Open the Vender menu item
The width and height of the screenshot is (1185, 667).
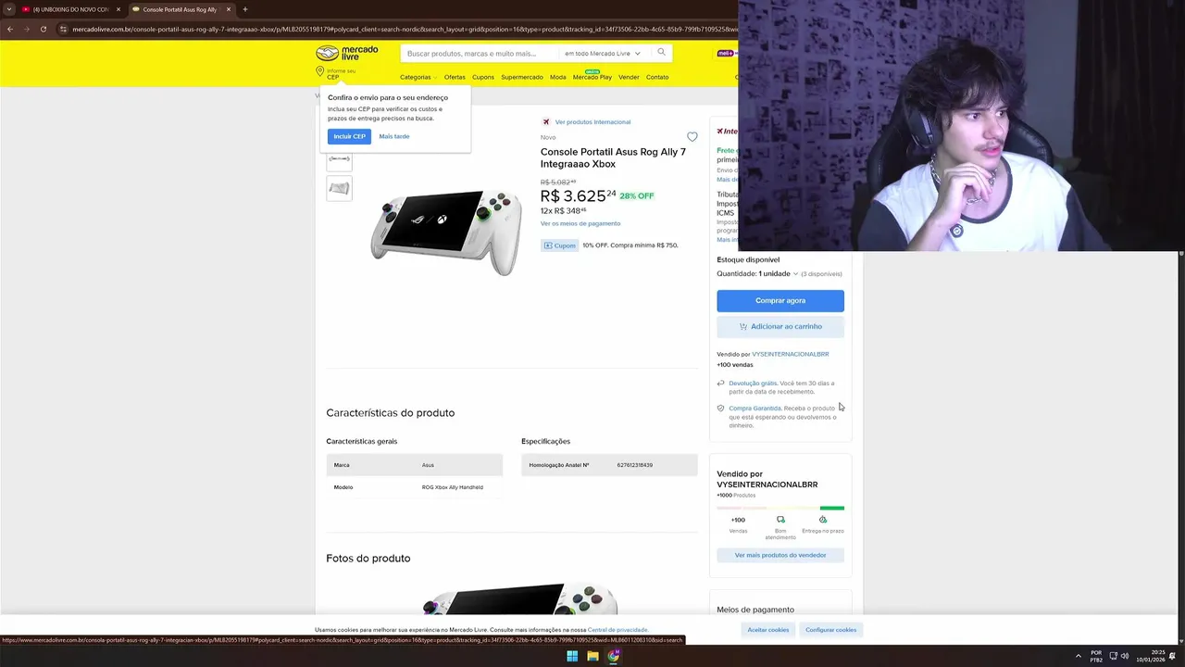pos(629,77)
